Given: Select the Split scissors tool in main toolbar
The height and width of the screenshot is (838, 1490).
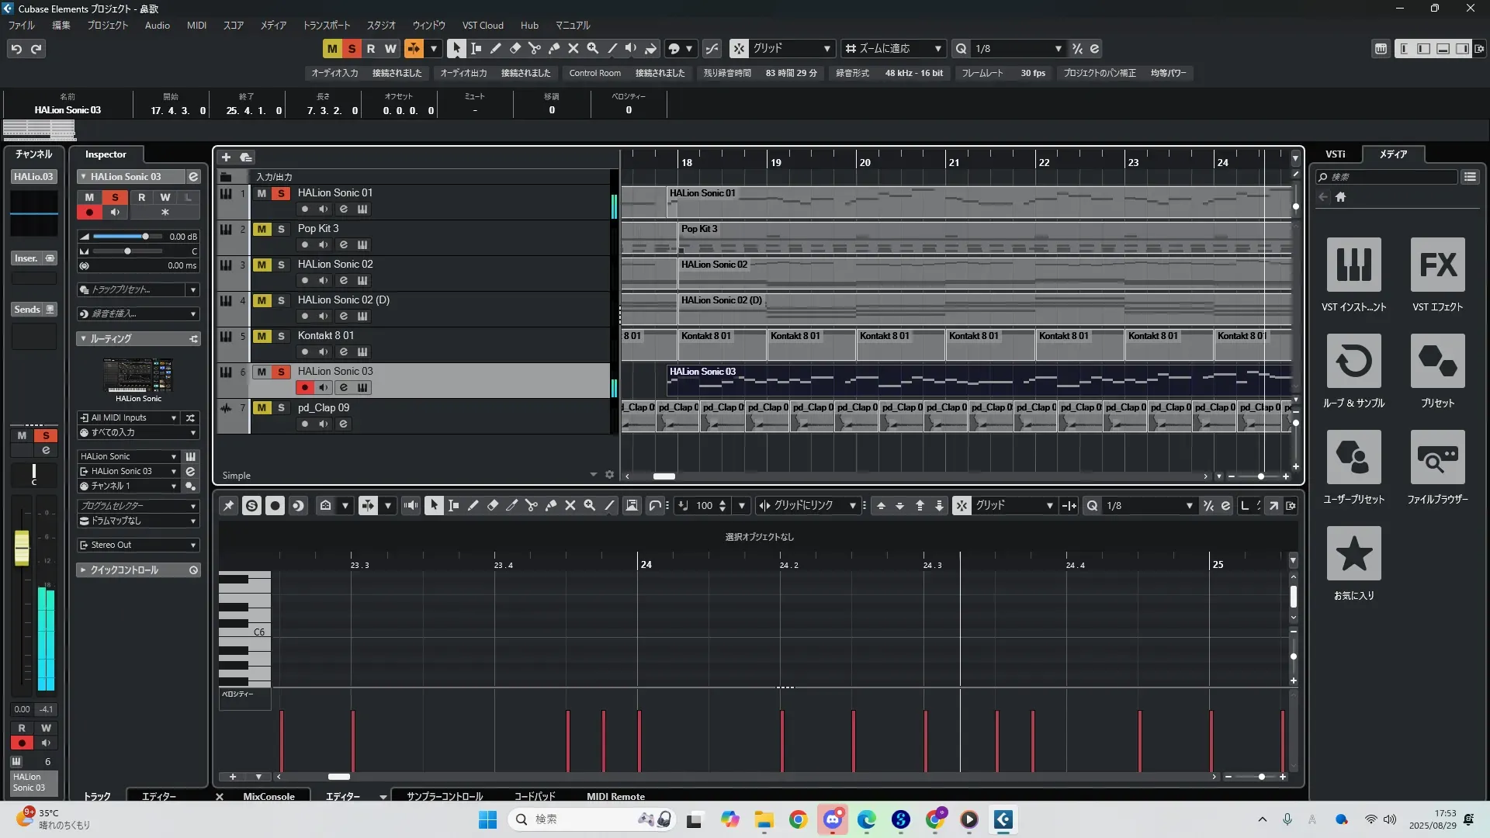Looking at the screenshot, I should [x=535, y=48].
